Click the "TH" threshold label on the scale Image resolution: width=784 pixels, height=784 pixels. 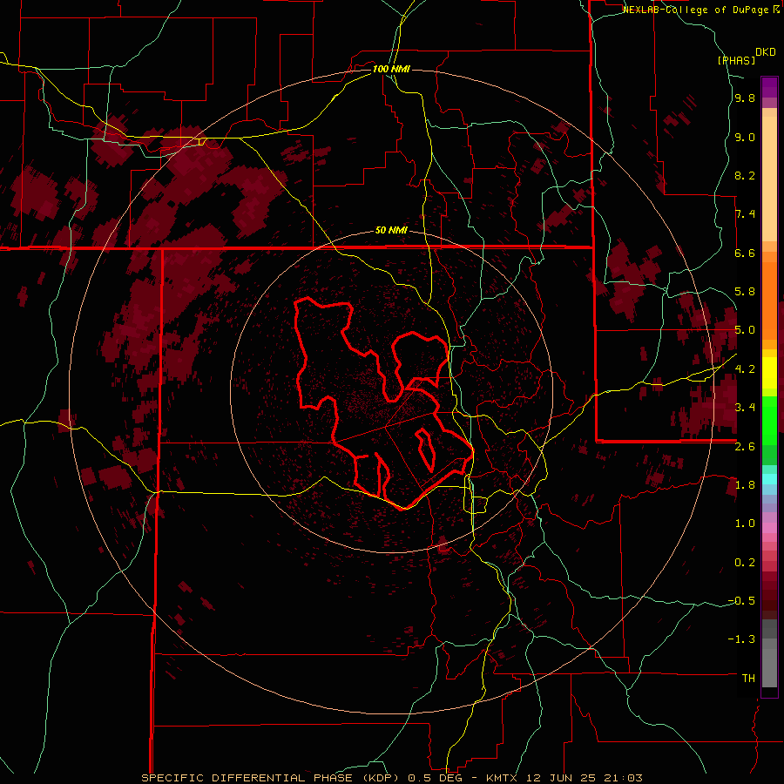tap(748, 679)
